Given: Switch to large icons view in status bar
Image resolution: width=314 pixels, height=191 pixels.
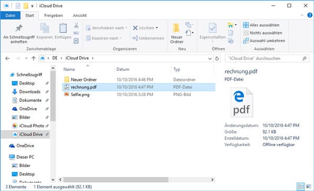Looking at the screenshot, I should [309, 187].
